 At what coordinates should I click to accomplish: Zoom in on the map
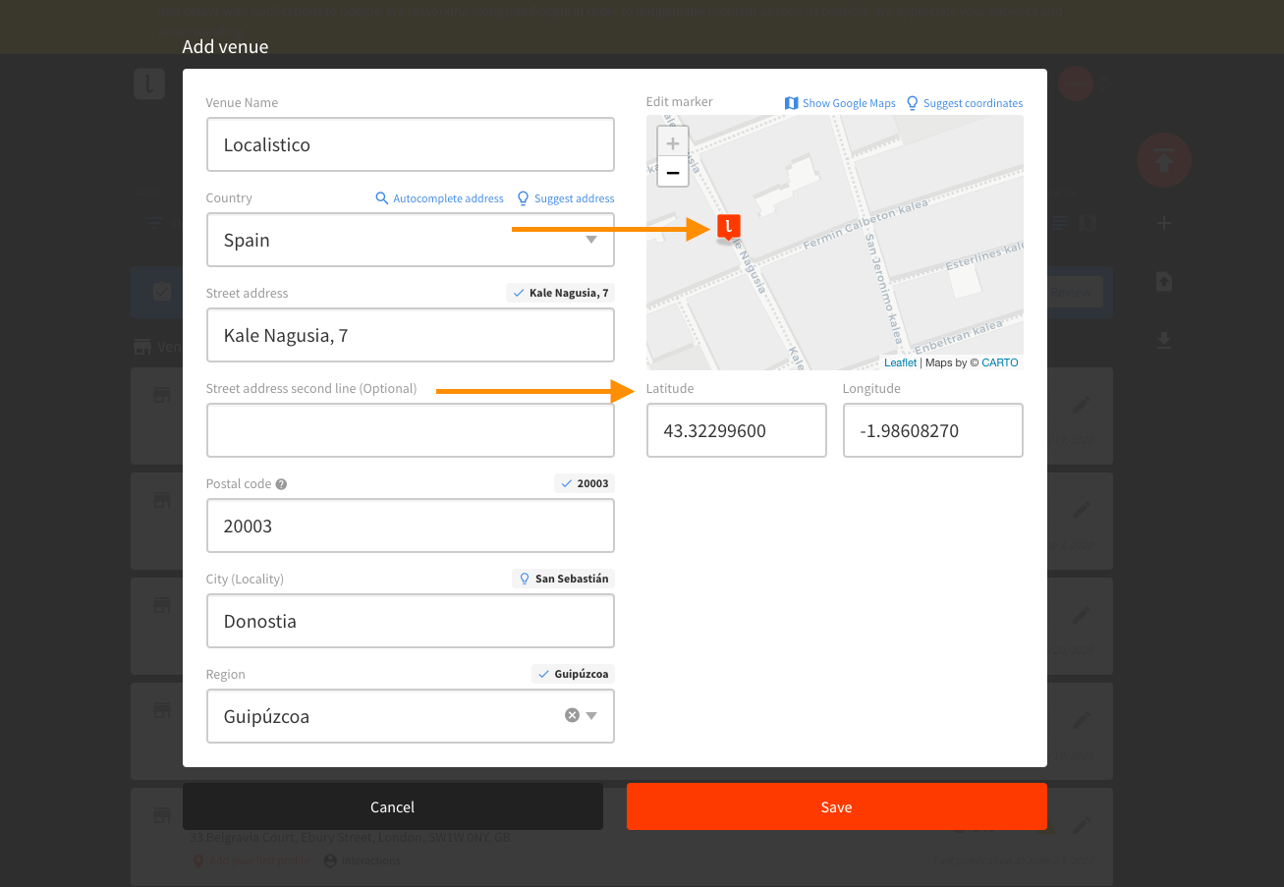click(x=673, y=141)
